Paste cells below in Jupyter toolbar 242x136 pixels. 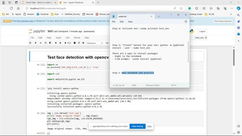50,43
